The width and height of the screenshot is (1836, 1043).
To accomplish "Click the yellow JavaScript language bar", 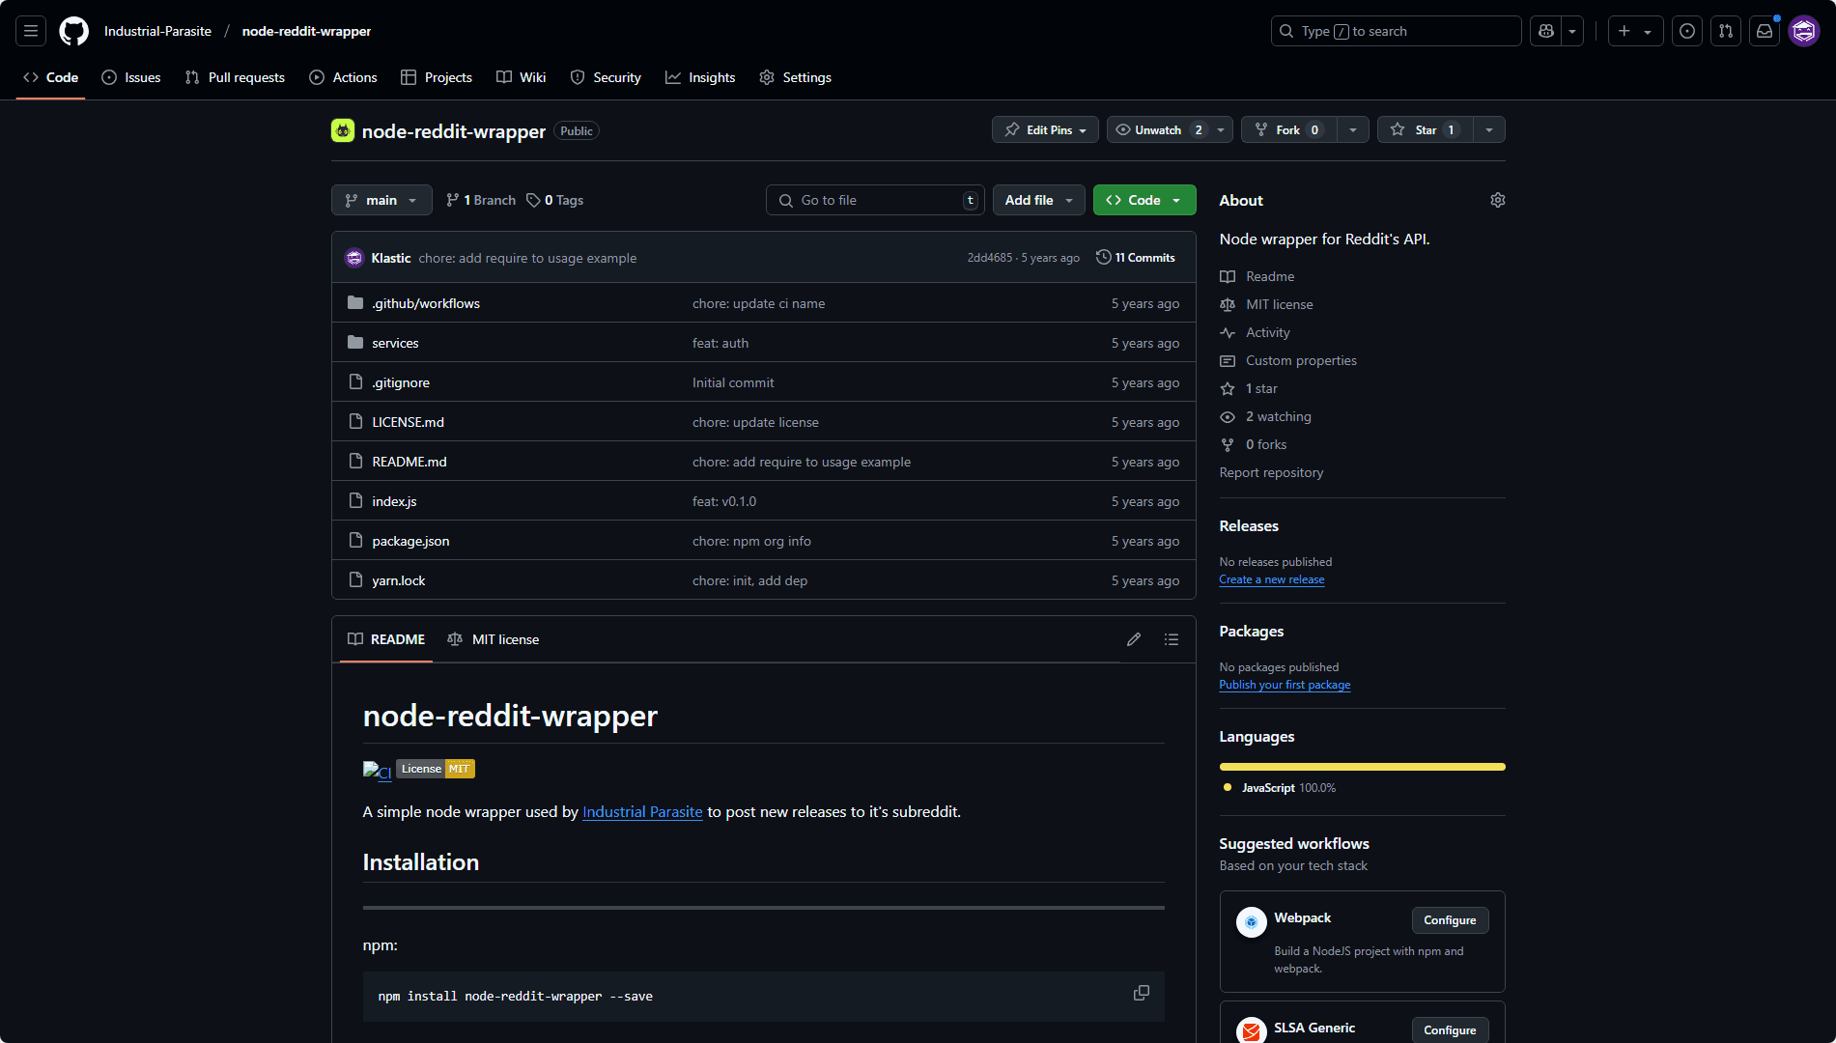I will [x=1361, y=766].
